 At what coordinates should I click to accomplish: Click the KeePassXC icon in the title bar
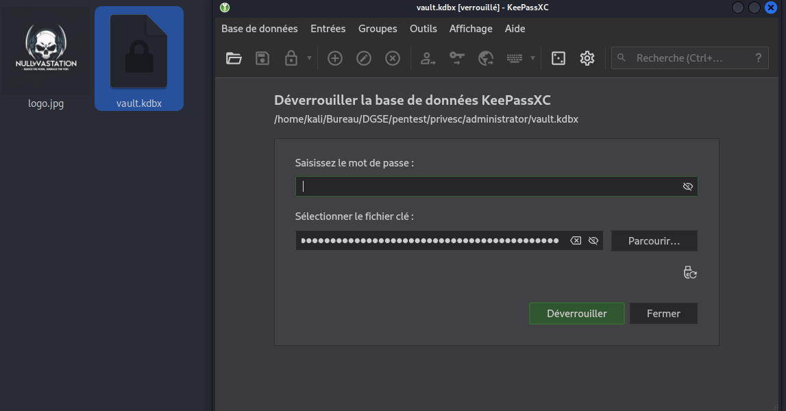[x=225, y=8]
